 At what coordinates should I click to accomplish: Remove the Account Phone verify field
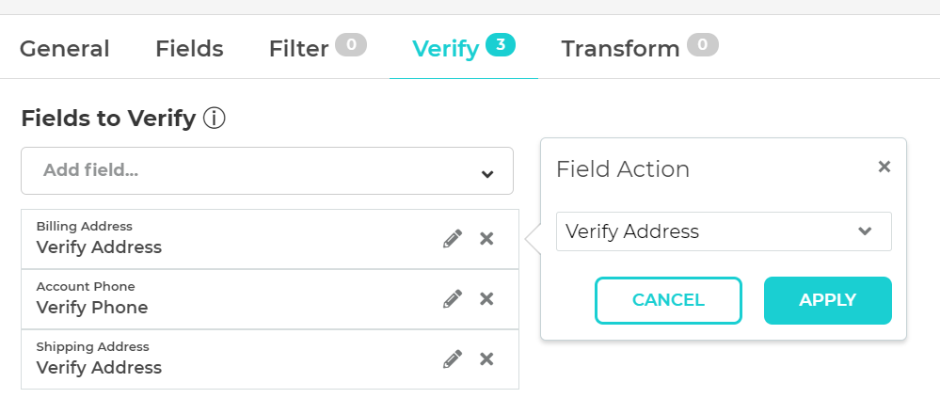[x=486, y=299]
